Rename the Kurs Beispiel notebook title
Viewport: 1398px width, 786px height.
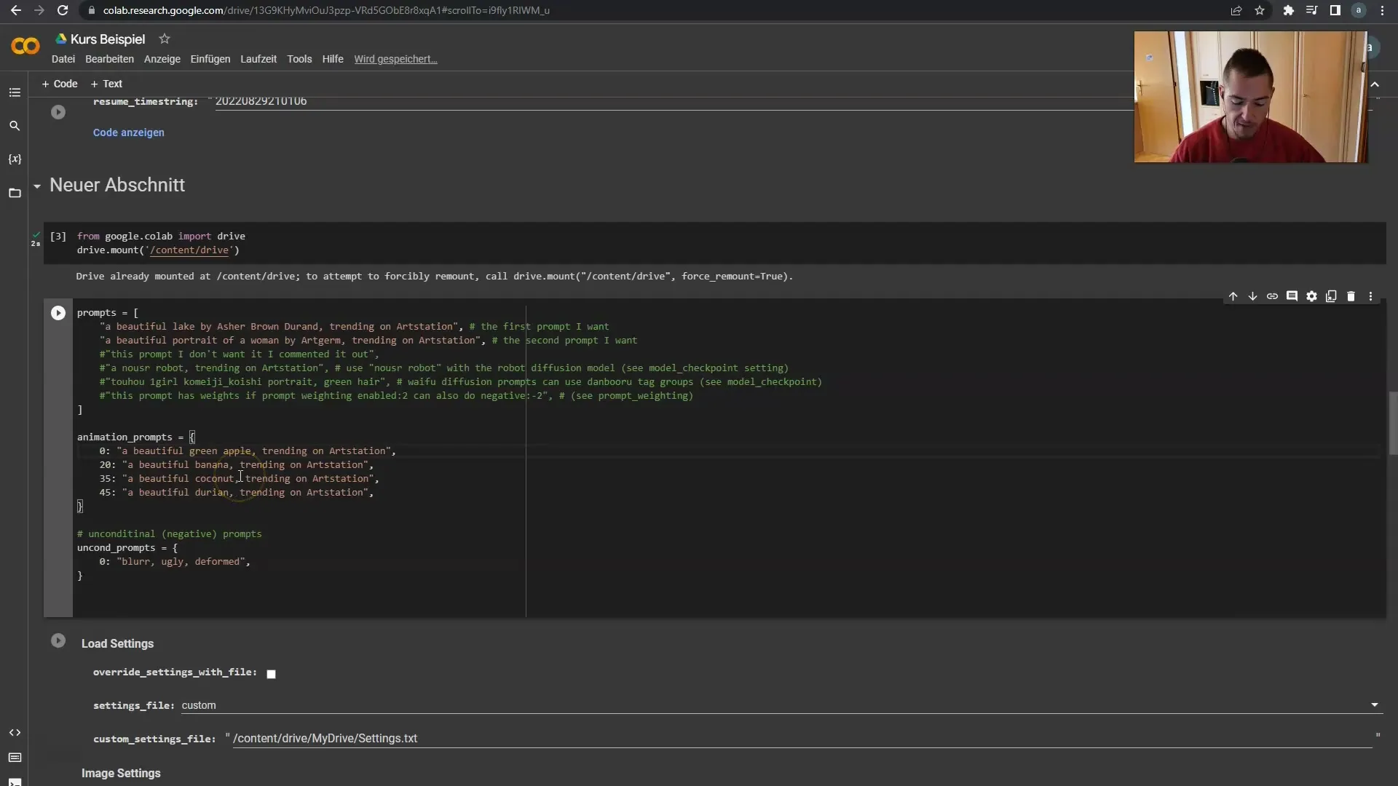(108, 39)
